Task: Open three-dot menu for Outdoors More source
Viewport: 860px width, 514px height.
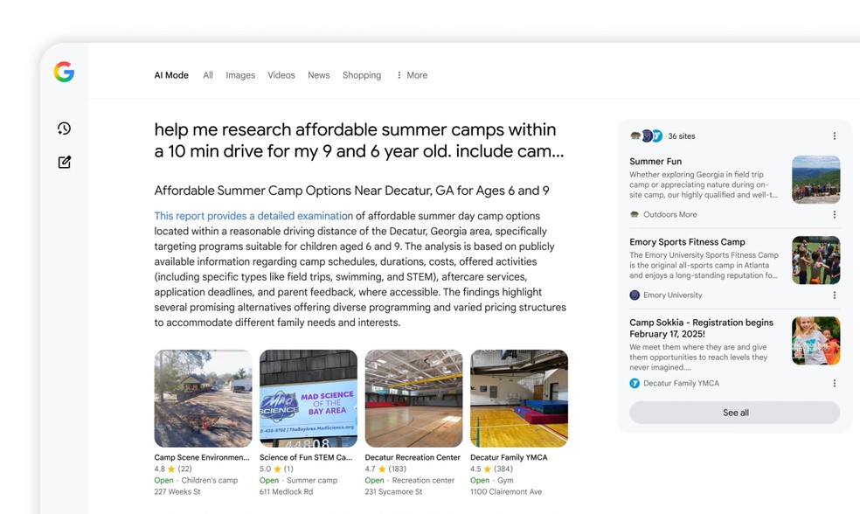Action: tap(834, 214)
